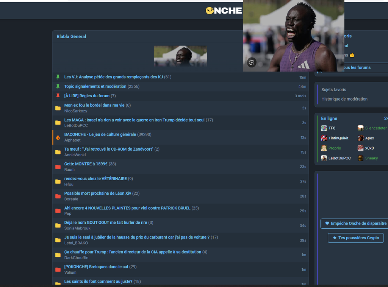Click red pin icon of Règles du forum
The image size is (388, 287).
click(58, 96)
